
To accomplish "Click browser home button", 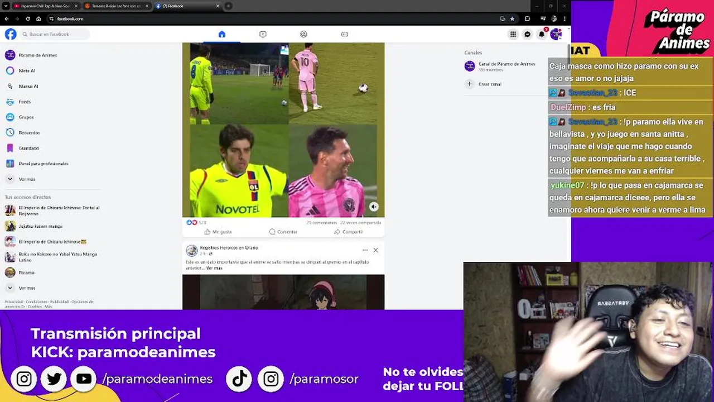I will [x=38, y=18].
